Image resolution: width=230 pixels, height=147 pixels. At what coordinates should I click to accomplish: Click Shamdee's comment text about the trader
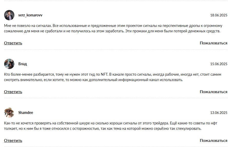[110, 126]
